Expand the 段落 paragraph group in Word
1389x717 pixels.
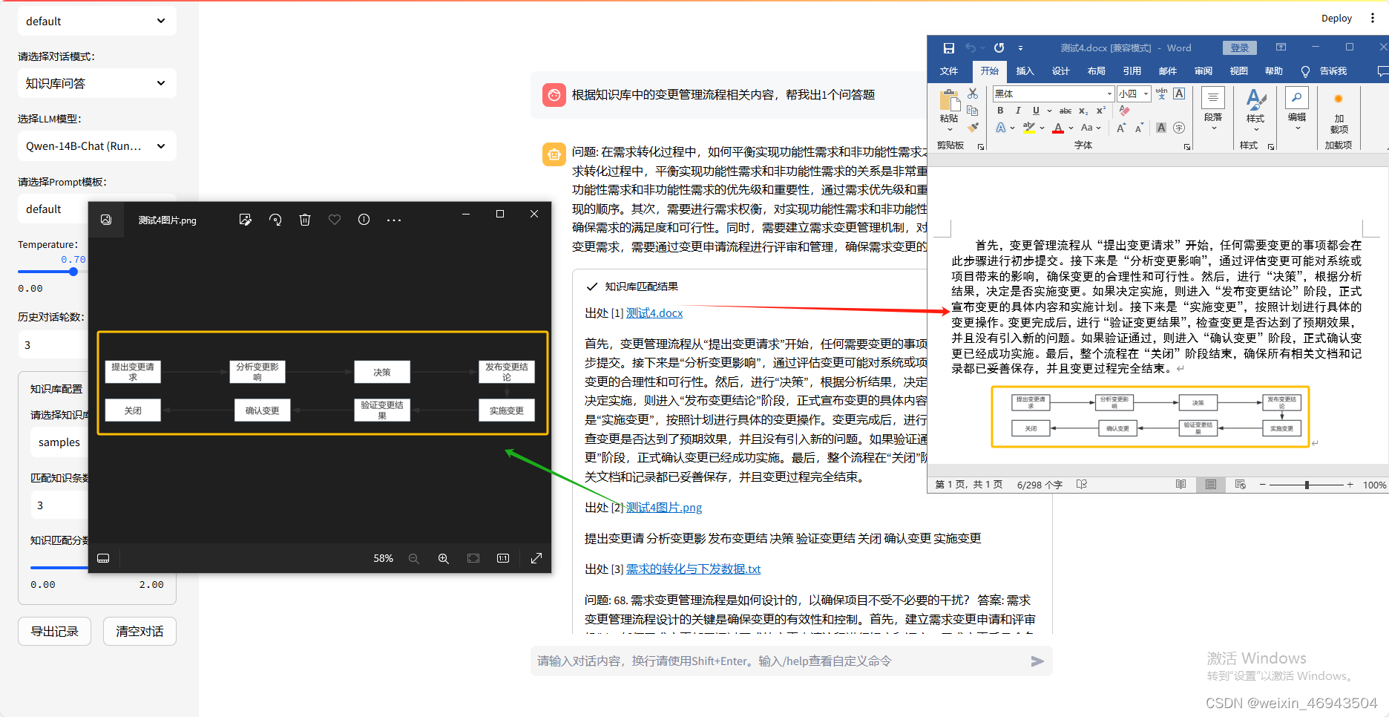(1213, 110)
